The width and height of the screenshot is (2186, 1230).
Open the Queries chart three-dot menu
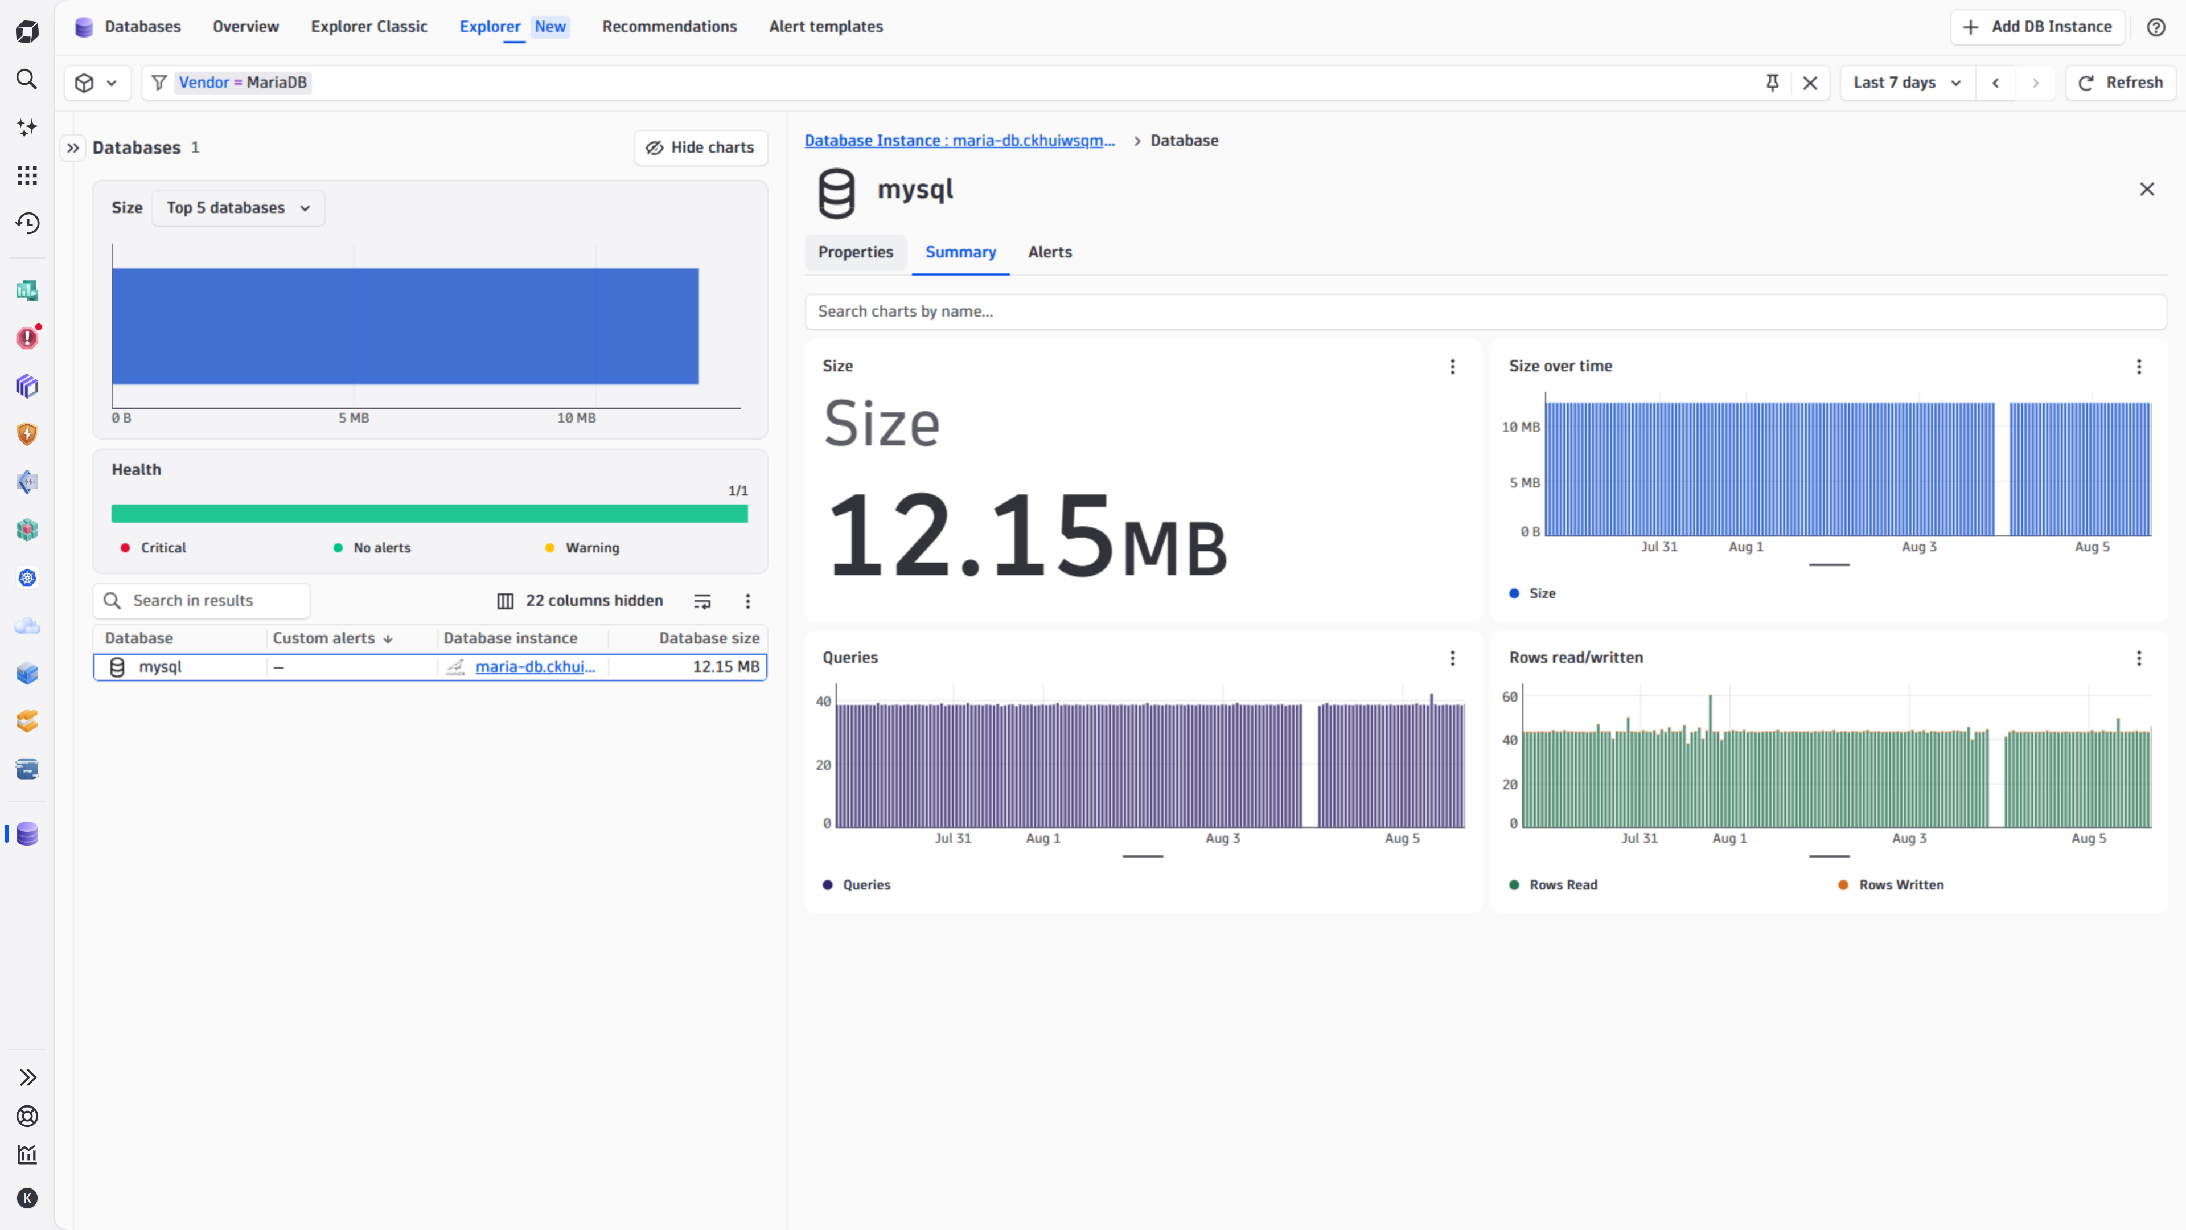click(x=1453, y=658)
